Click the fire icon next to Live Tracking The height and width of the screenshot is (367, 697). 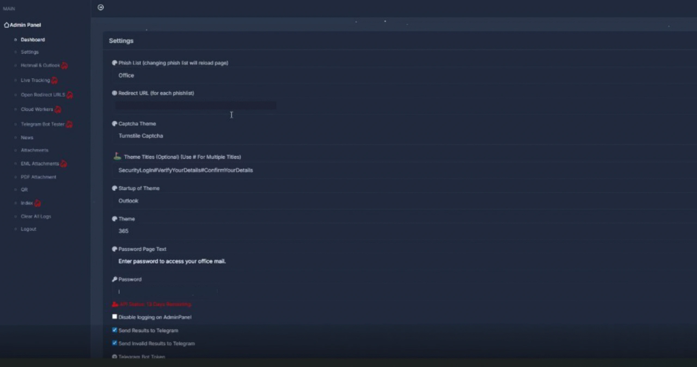point(54,80)
